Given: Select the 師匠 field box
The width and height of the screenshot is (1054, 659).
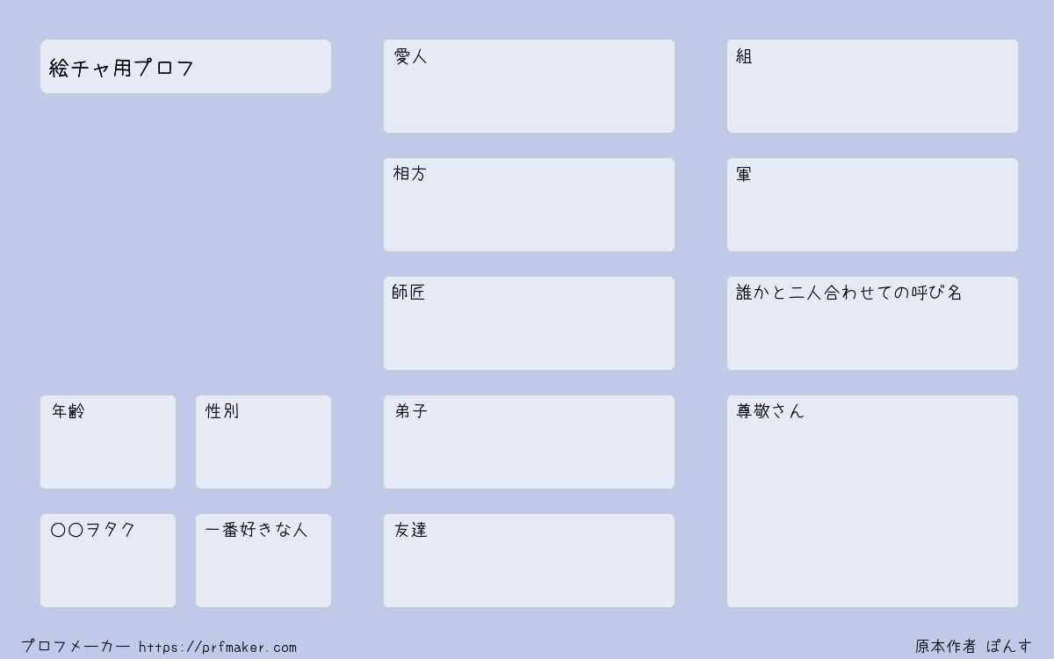Looking at the screenshot, I should [529, 323].
